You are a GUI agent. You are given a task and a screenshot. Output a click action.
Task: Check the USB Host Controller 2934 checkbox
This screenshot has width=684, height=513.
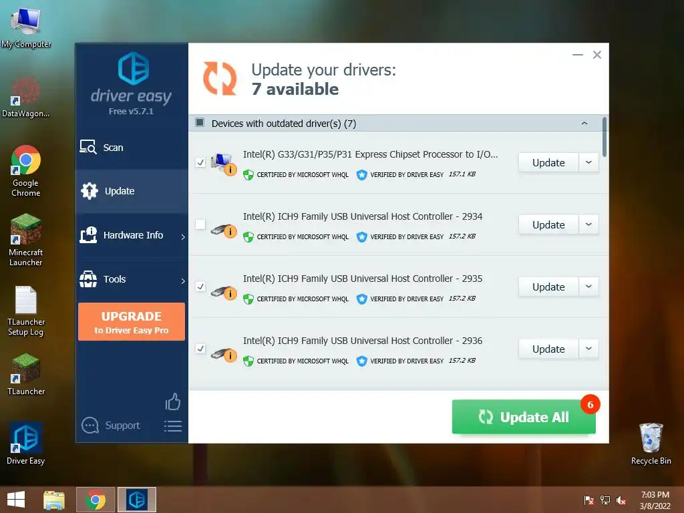(x=200, y=224)
